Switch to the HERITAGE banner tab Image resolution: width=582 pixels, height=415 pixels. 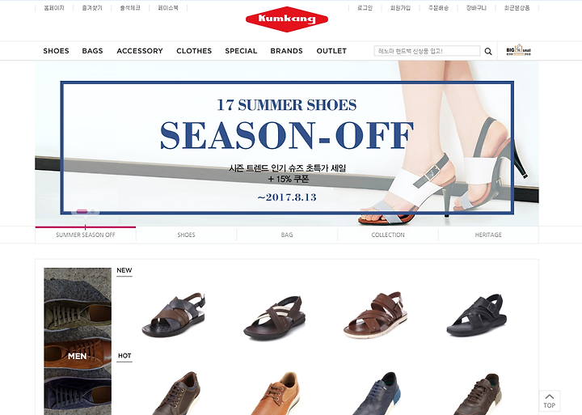[x=488, y=235]
